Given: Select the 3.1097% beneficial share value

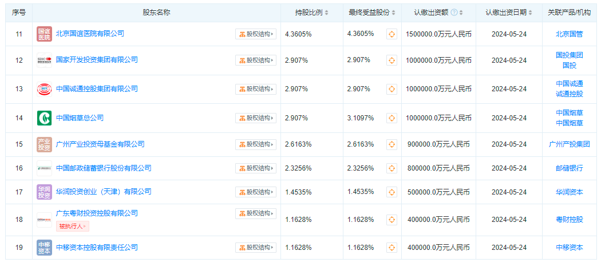Looking at the screenshot, I should pyautogui.click(x=360, y=118).
